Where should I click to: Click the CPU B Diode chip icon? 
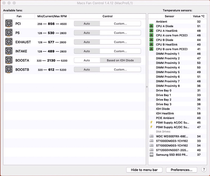pos(151,40)
